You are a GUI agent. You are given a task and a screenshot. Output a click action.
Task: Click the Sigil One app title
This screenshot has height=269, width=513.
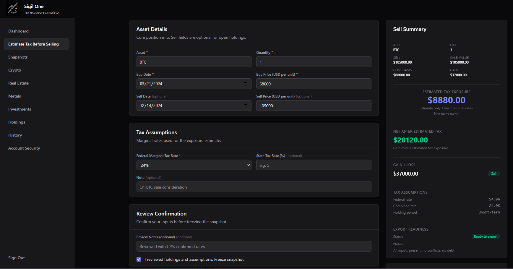[34, 6]
